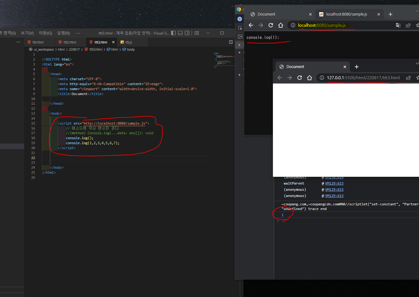
Task: Split the editor with the split-editor icon
Action: click(231, 42)
